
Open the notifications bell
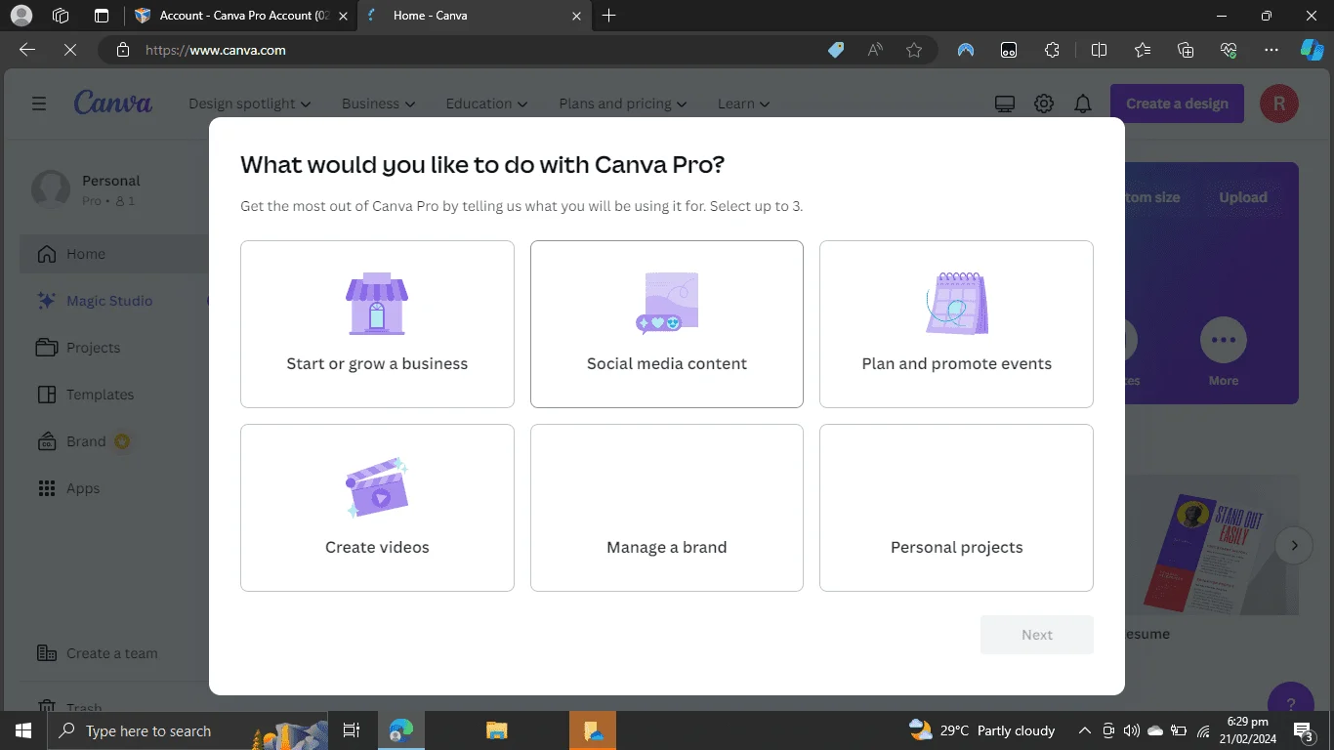click(1083, 104)
